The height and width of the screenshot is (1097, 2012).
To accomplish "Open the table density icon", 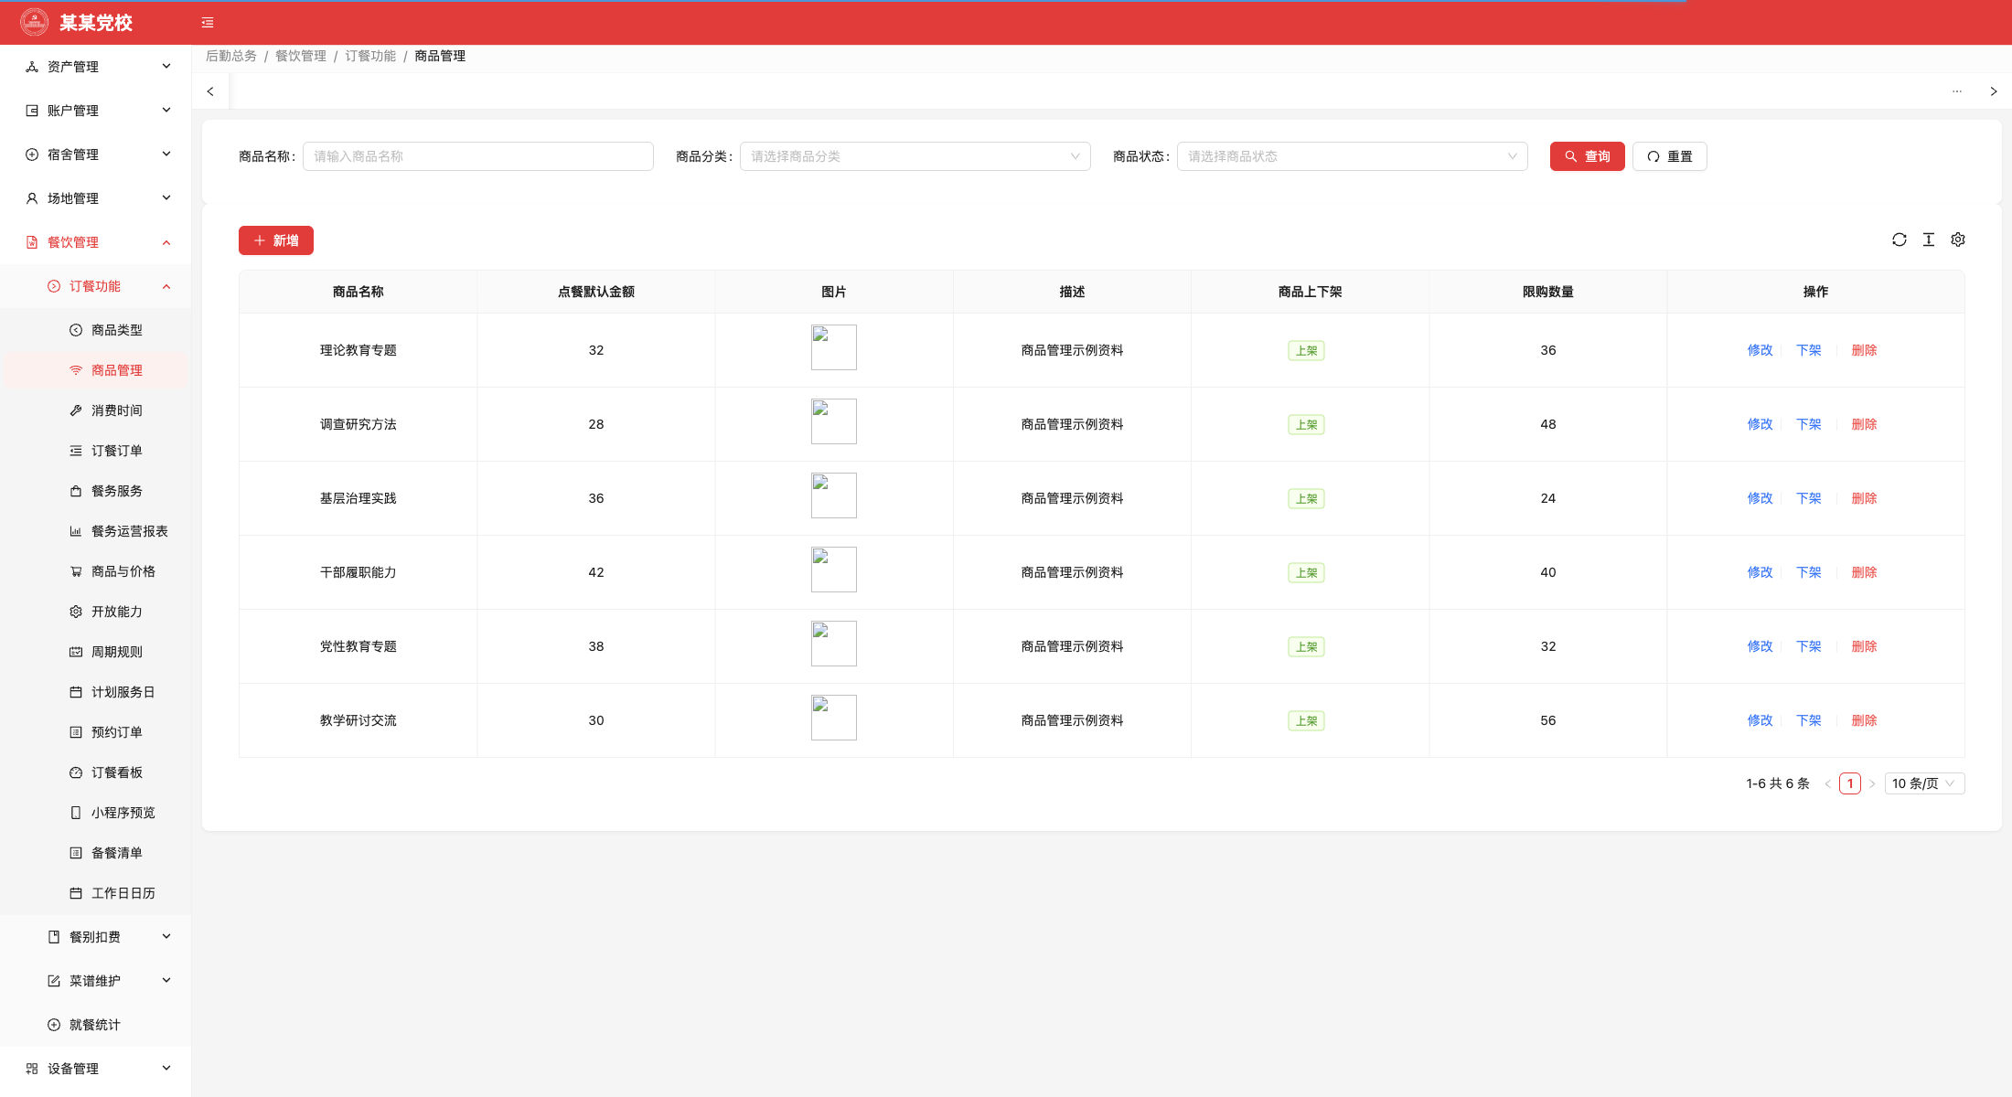I will pos(1929,240).
